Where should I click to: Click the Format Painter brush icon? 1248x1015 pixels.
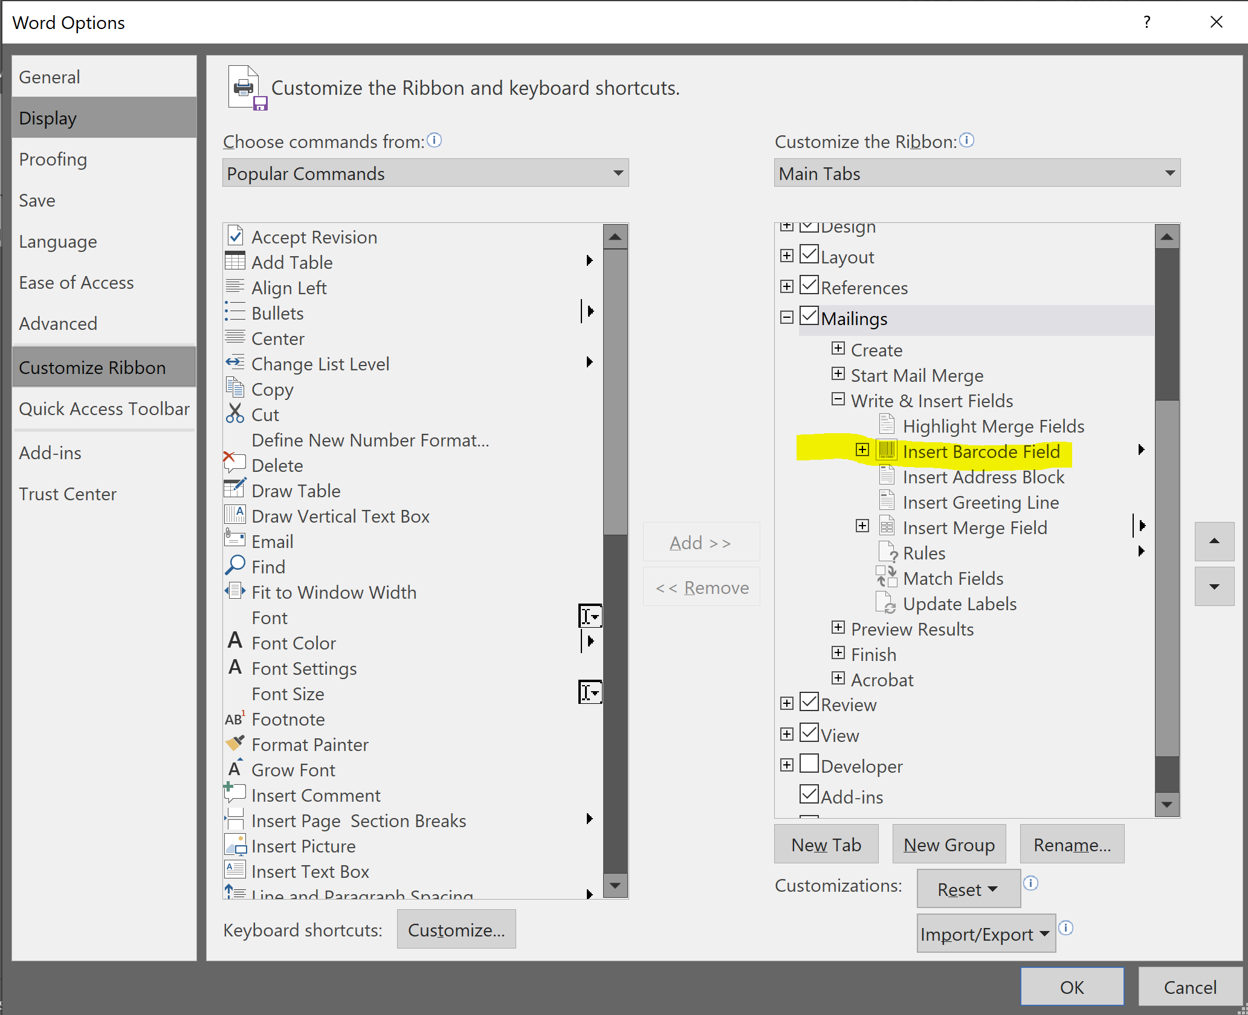[236, 743]
